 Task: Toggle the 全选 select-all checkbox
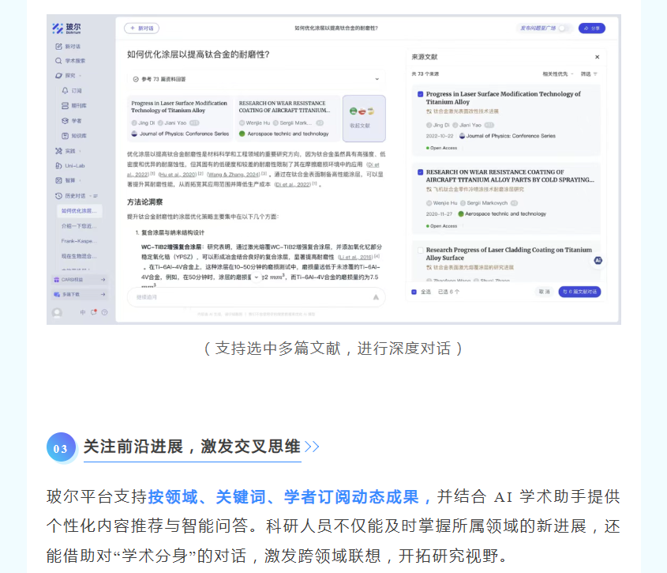pos(414,292)
